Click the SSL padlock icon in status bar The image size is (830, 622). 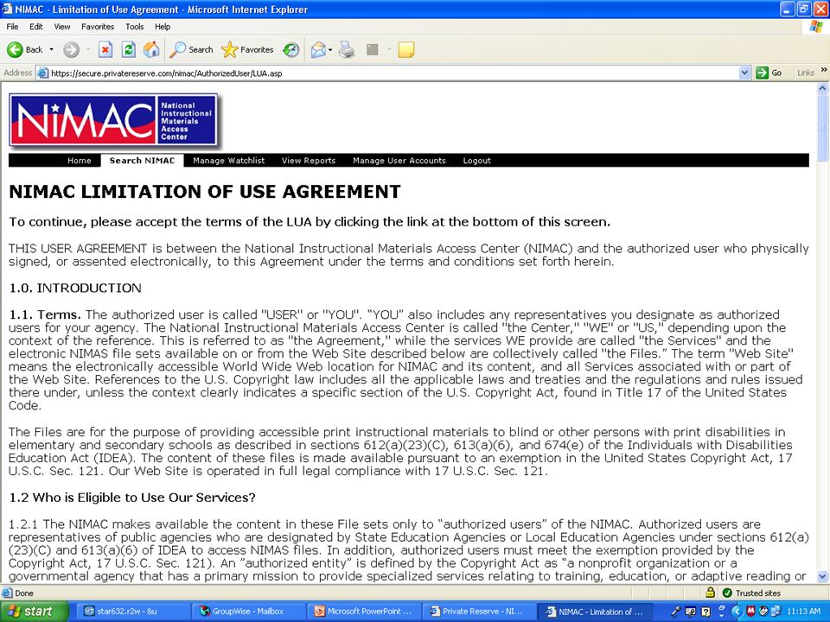coord(711,593)
